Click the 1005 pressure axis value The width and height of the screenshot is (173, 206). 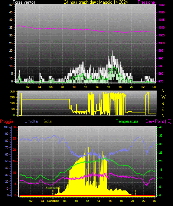tap(161, 35)
